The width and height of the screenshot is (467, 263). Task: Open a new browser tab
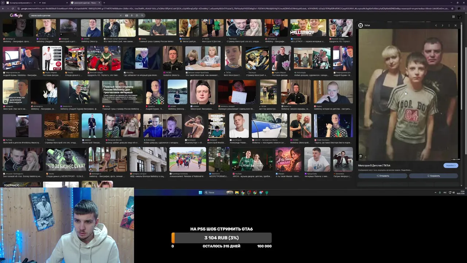[x=104, y=3]
